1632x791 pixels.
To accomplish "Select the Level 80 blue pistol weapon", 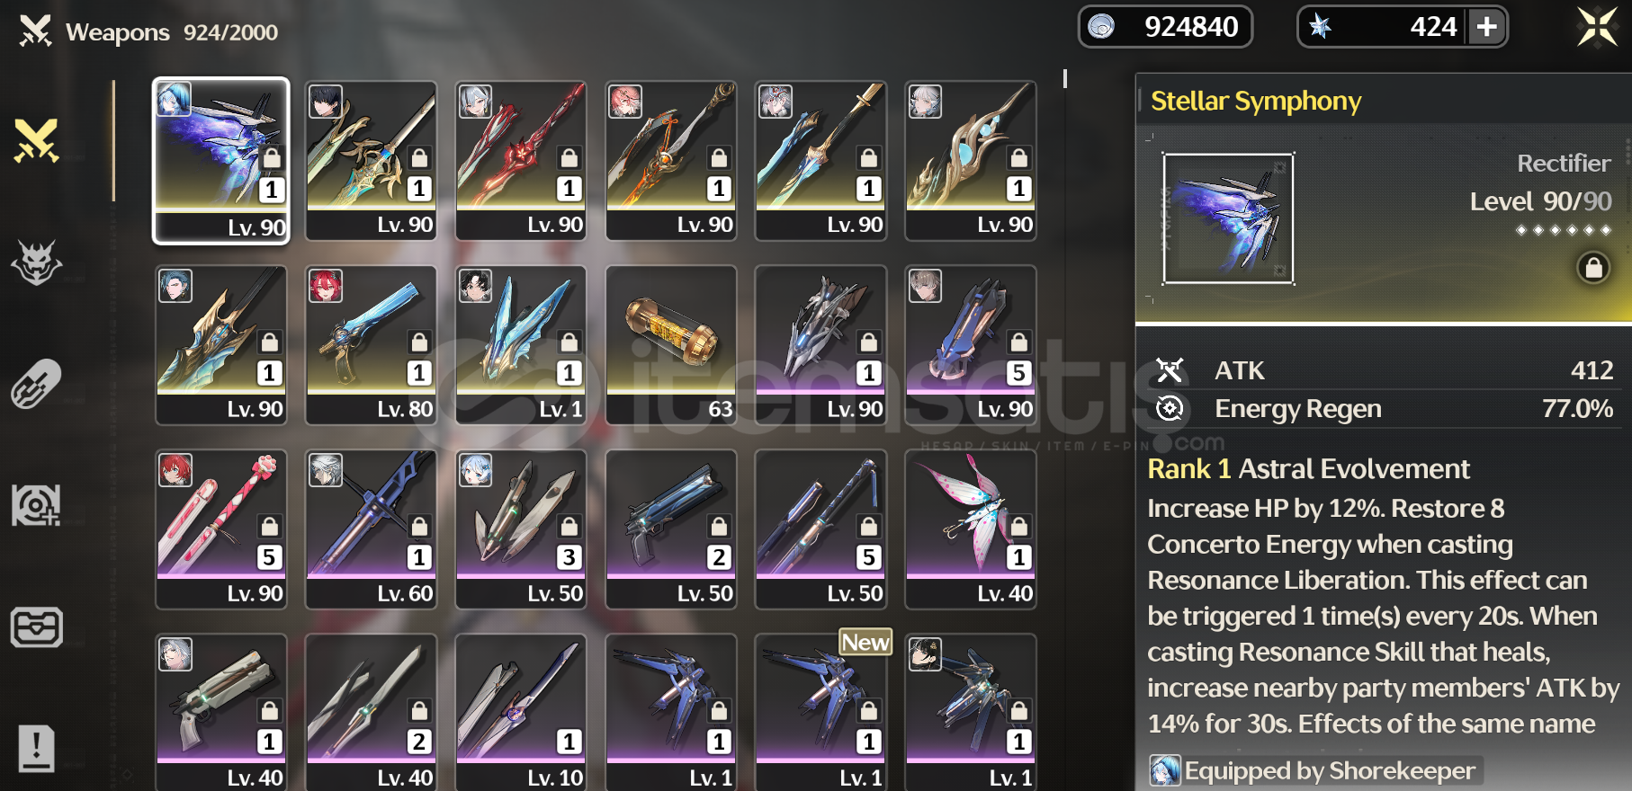I will (x=371, y=345).
